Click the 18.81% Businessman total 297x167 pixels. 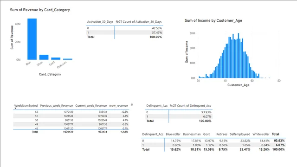pos(196,149)
